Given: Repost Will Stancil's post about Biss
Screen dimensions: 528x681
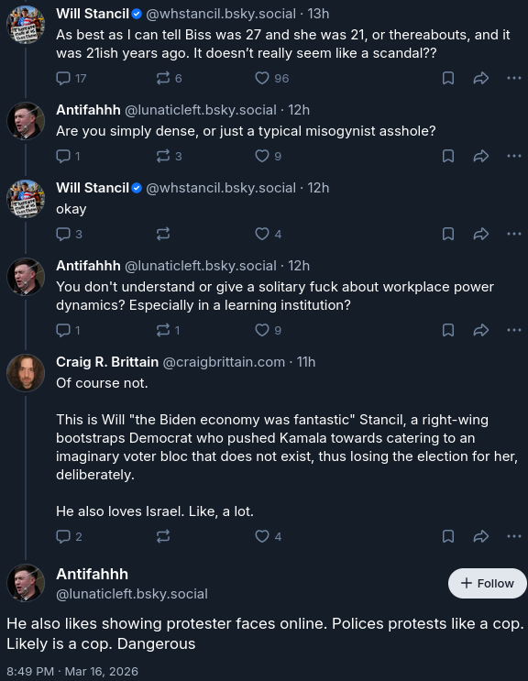Looking at the screenshot, I should (169, 78).
